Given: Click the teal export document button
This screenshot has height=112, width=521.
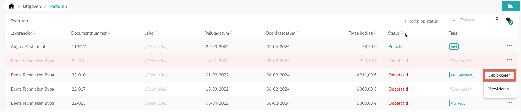Looking at the screenshot, I should [511, 6].
